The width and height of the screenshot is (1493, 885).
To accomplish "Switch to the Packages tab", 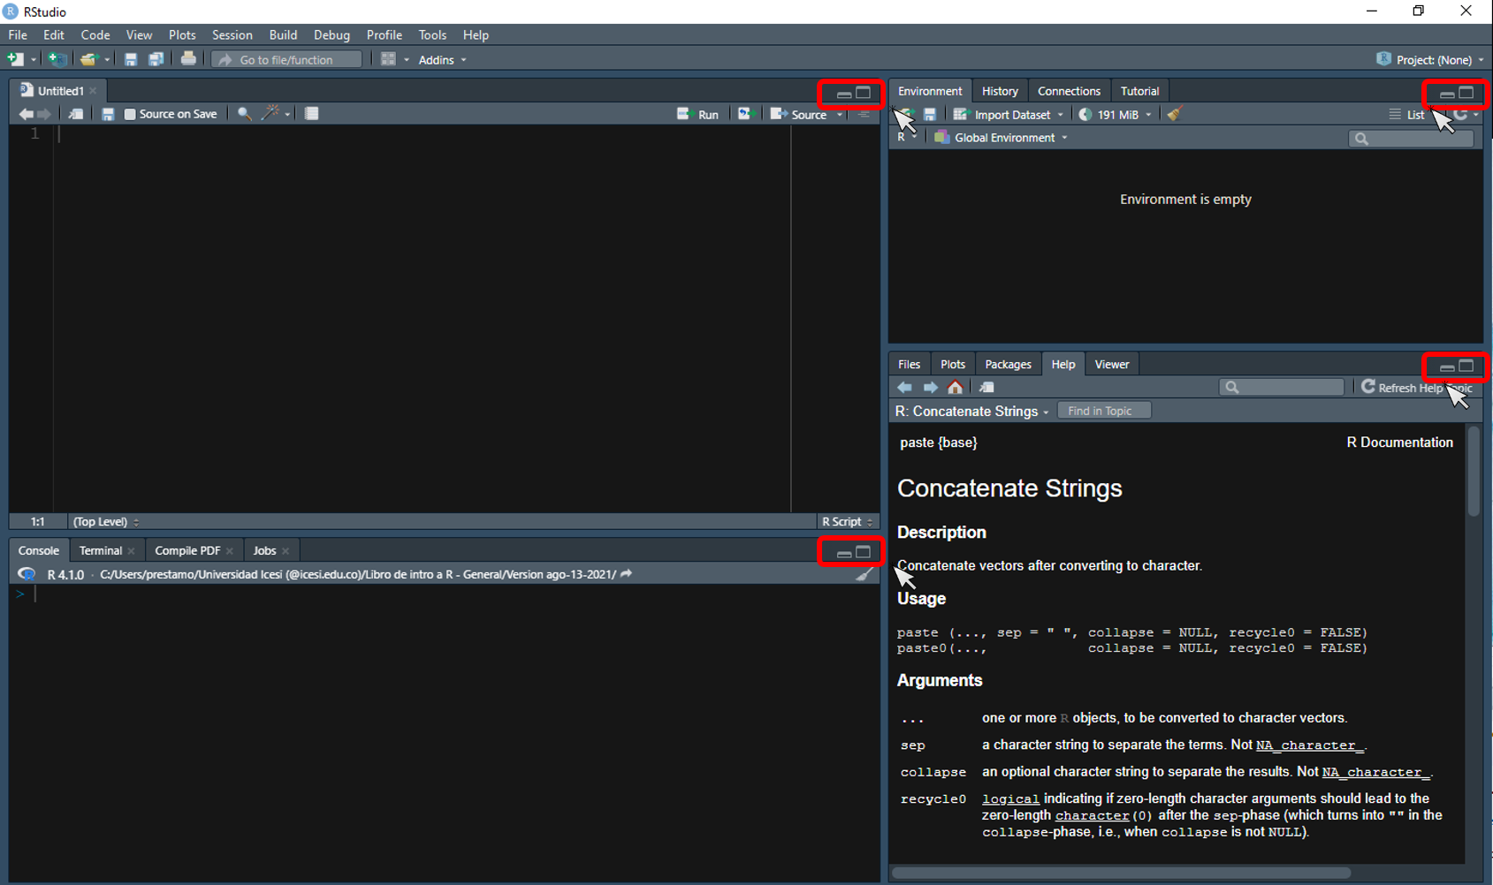I will 1008,365.
